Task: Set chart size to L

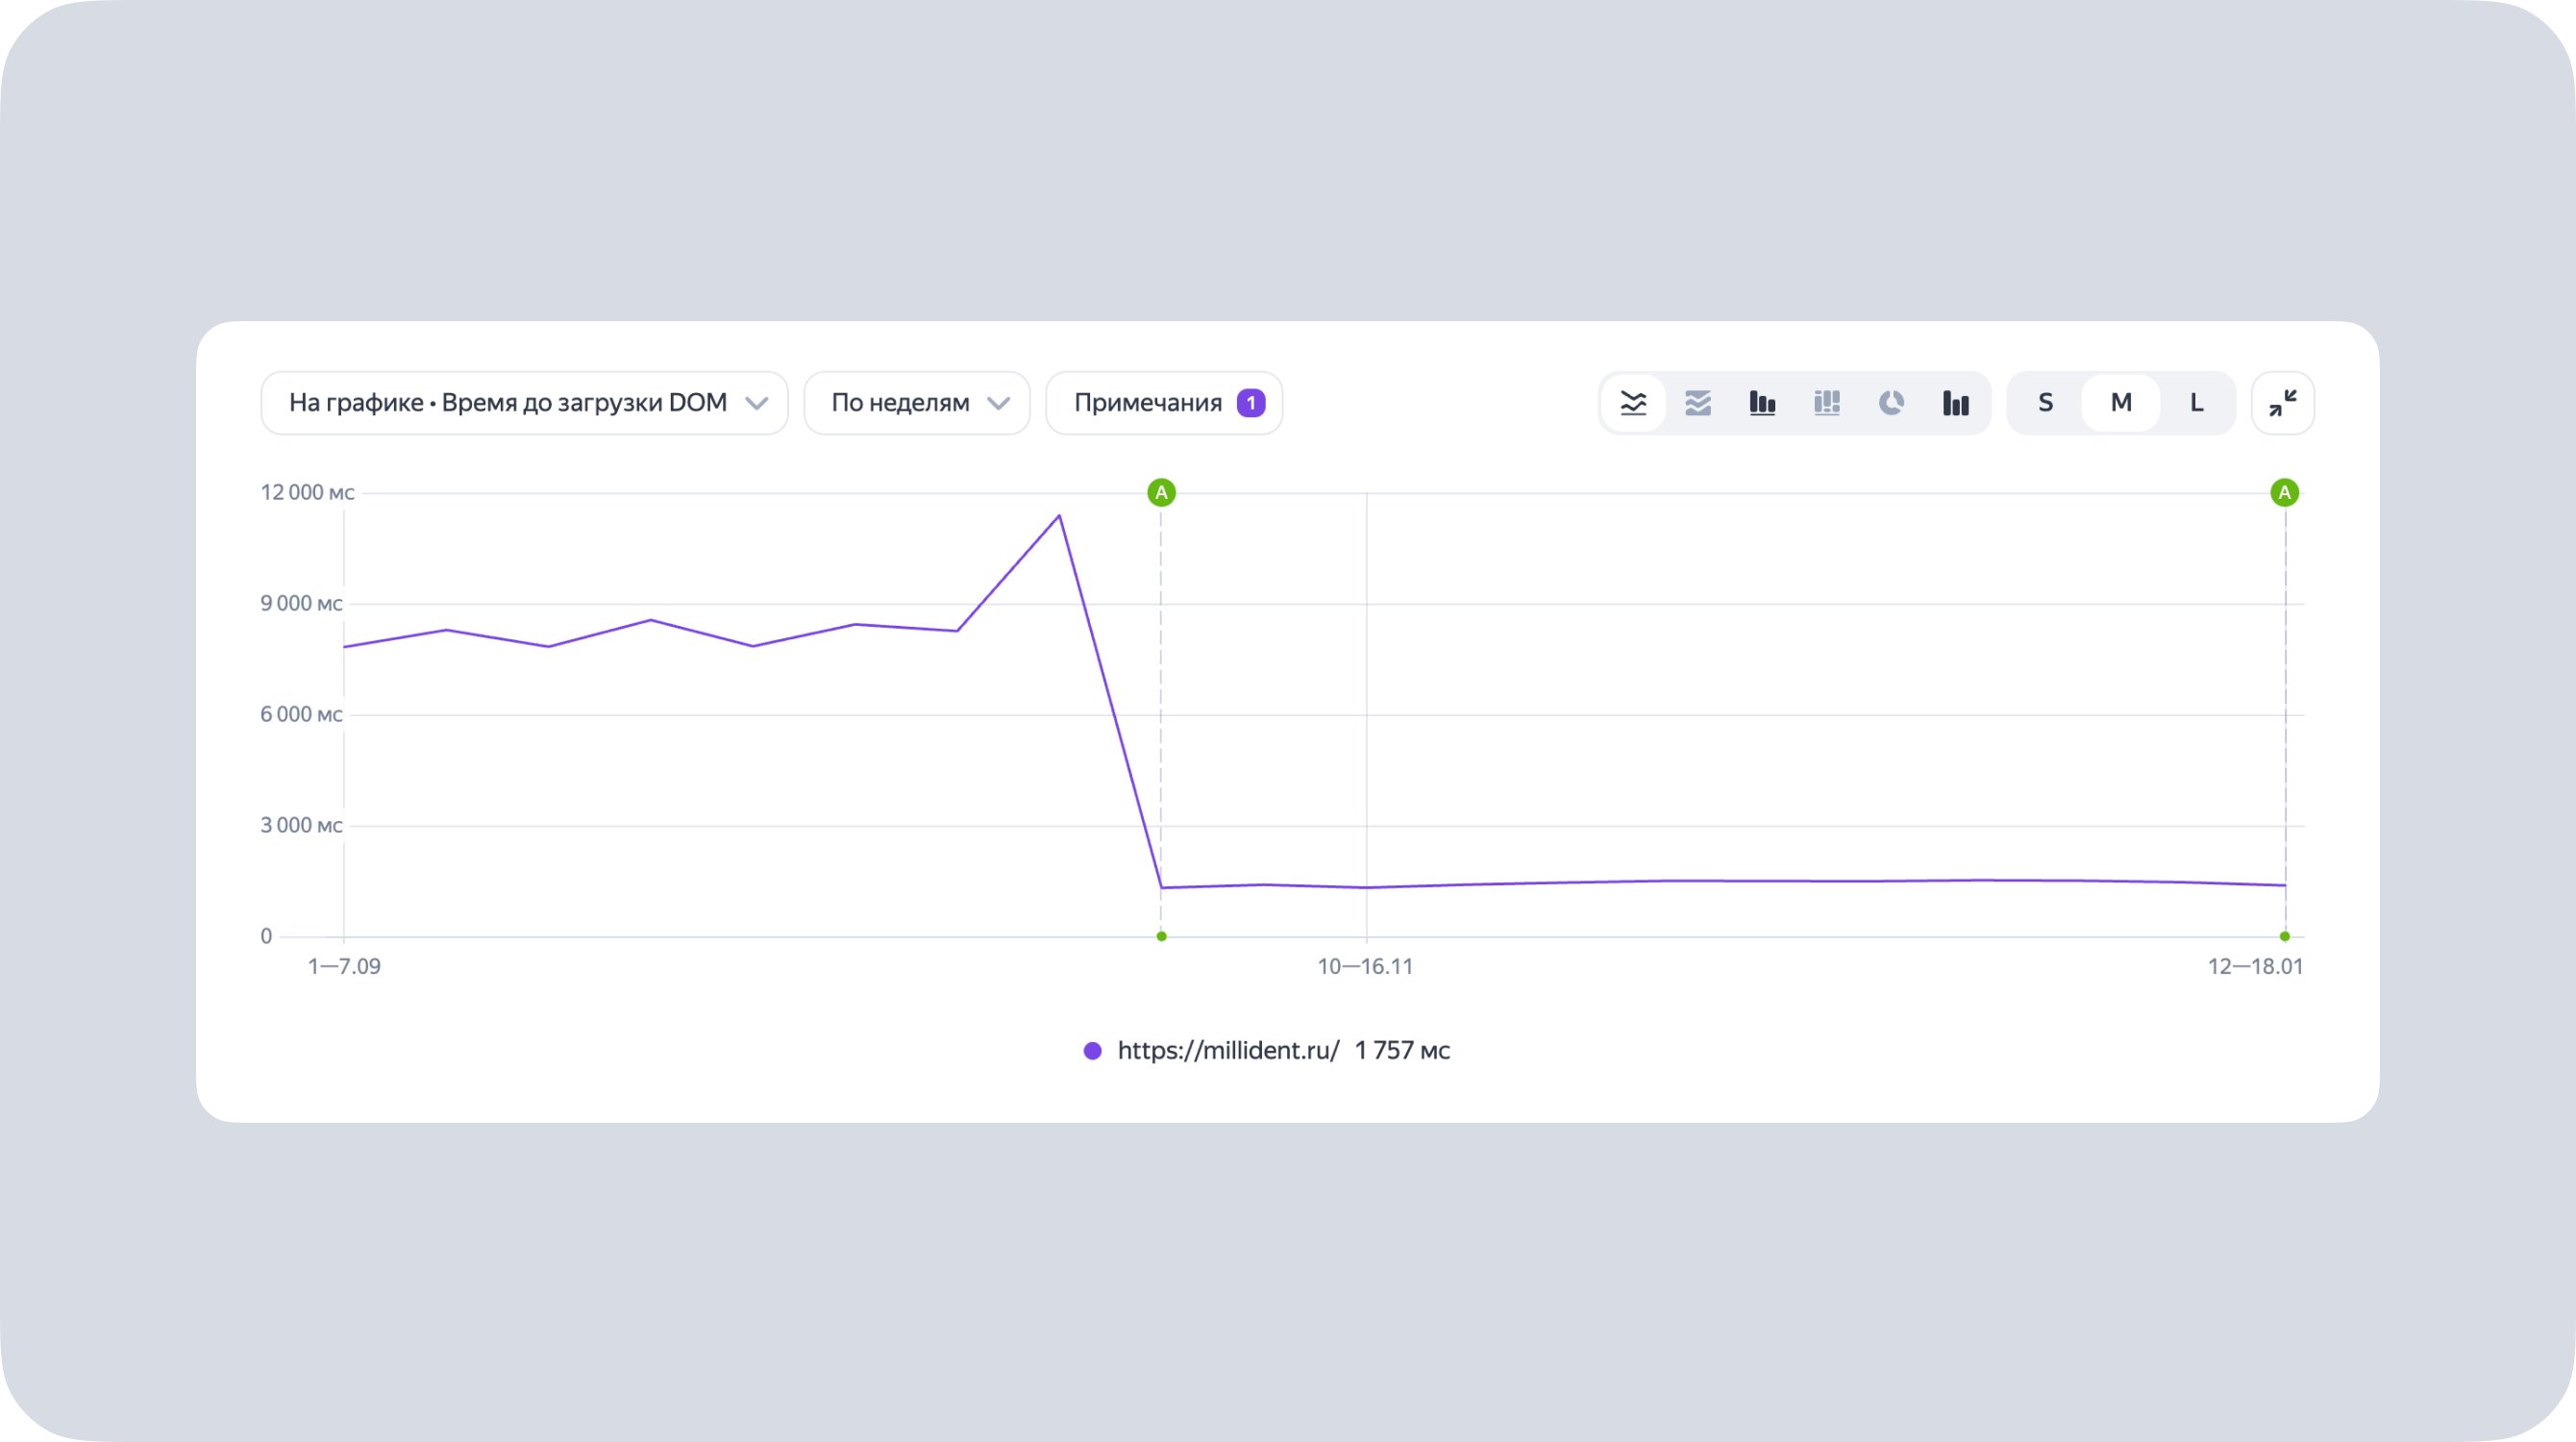Action: tap(2196, 403)
